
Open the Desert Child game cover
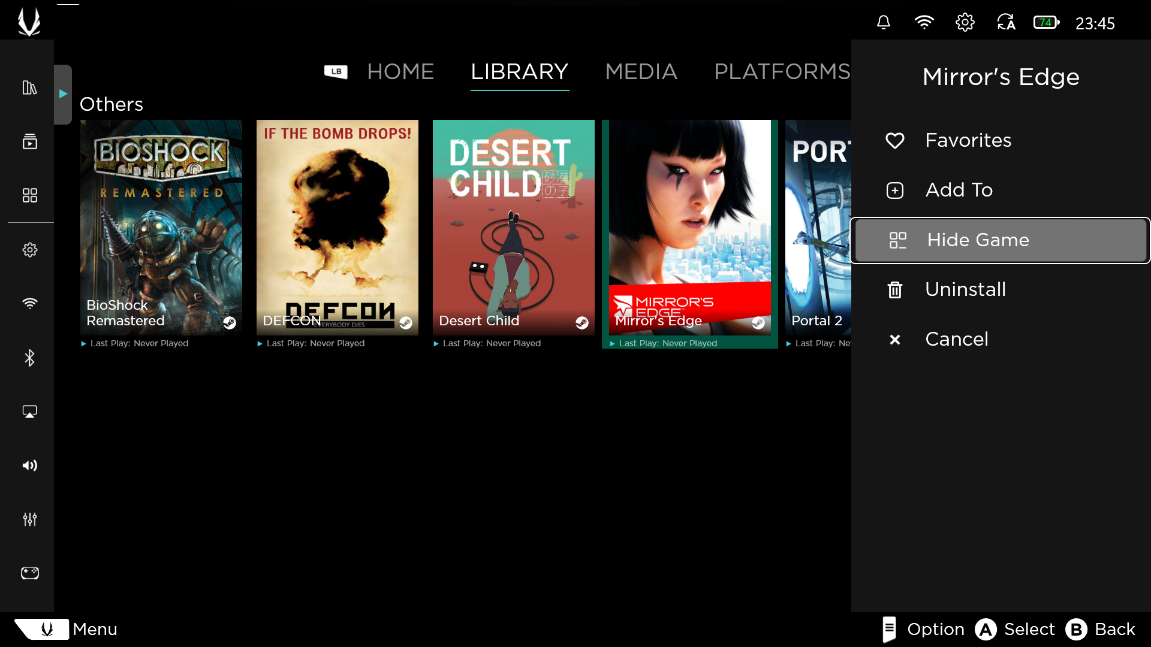coord(514,228)
